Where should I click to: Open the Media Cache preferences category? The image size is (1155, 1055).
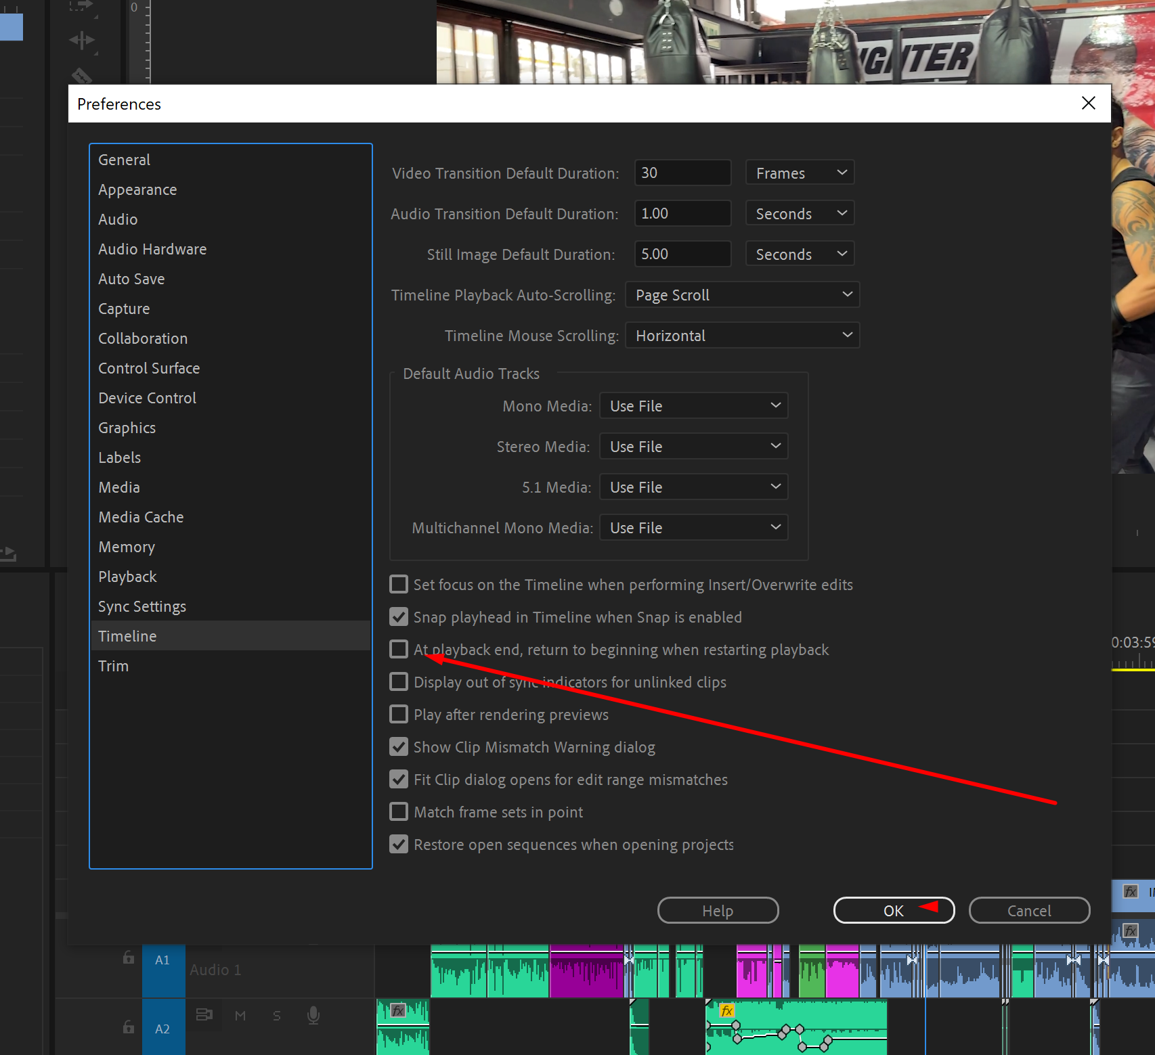pyautogui.click(x=231, y=517)
